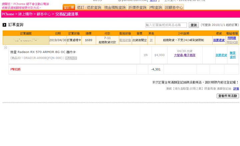This screenshot has height=146, width=240.
Task: Collapse the order details minus expander
Action: click(6, 47)
